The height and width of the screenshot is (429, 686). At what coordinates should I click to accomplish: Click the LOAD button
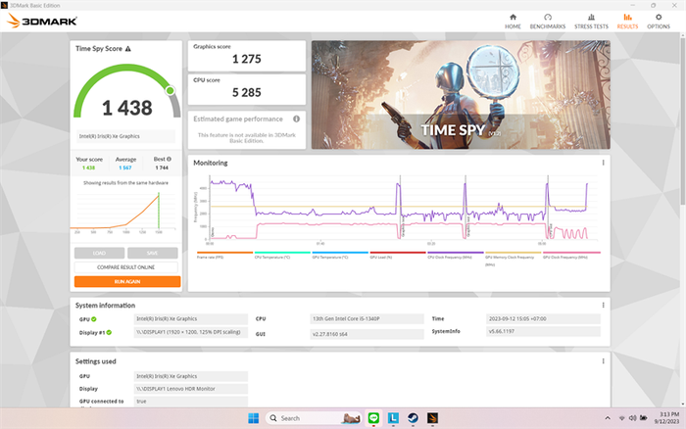pos(99,253)
